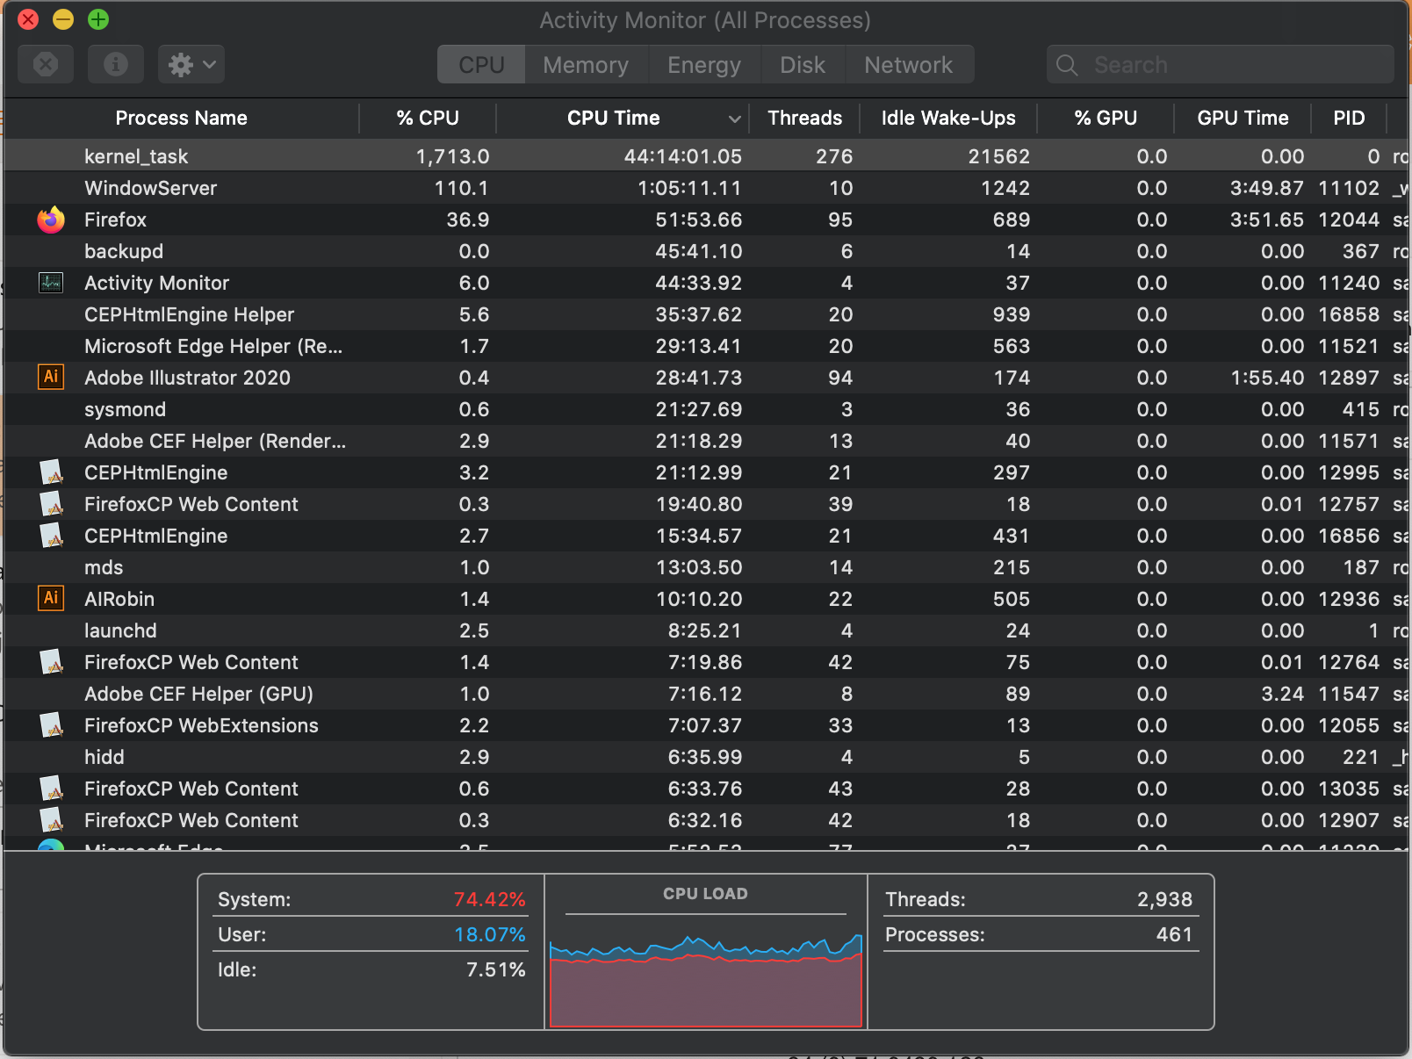Show the Disk tab
Image resolution: width=1412 pixels, height=1059 pixels.
pyautogui.click(x=803, y=65)
